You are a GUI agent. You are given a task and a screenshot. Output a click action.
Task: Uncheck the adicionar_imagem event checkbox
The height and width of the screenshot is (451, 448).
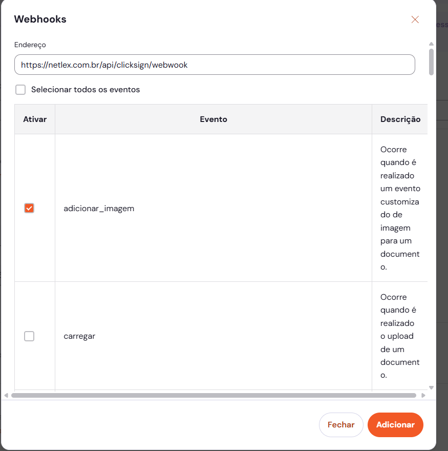29,208
